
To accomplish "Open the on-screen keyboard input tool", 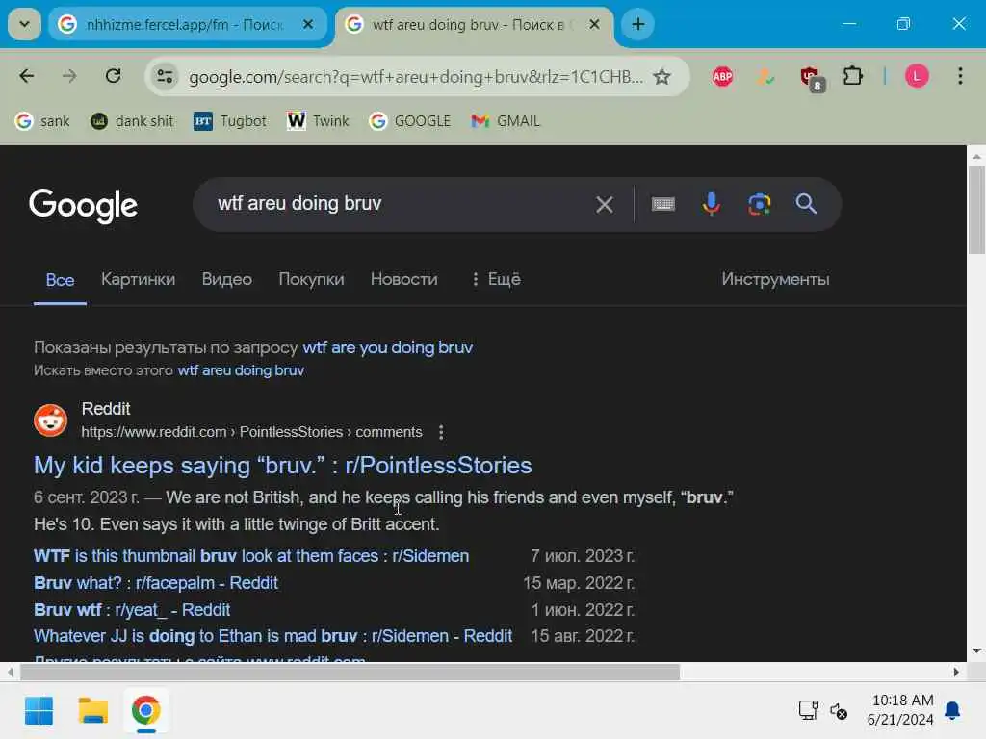I will pyautogui.click(x=663, y=204).
